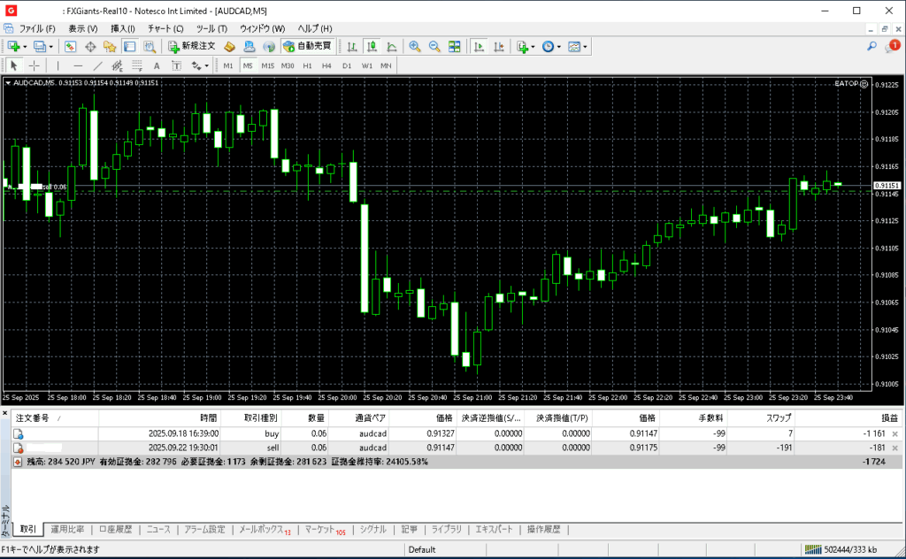The width and height of the screenshot is (906, 559).
Task: Select the trendline drawing tool
Action: 97,65
